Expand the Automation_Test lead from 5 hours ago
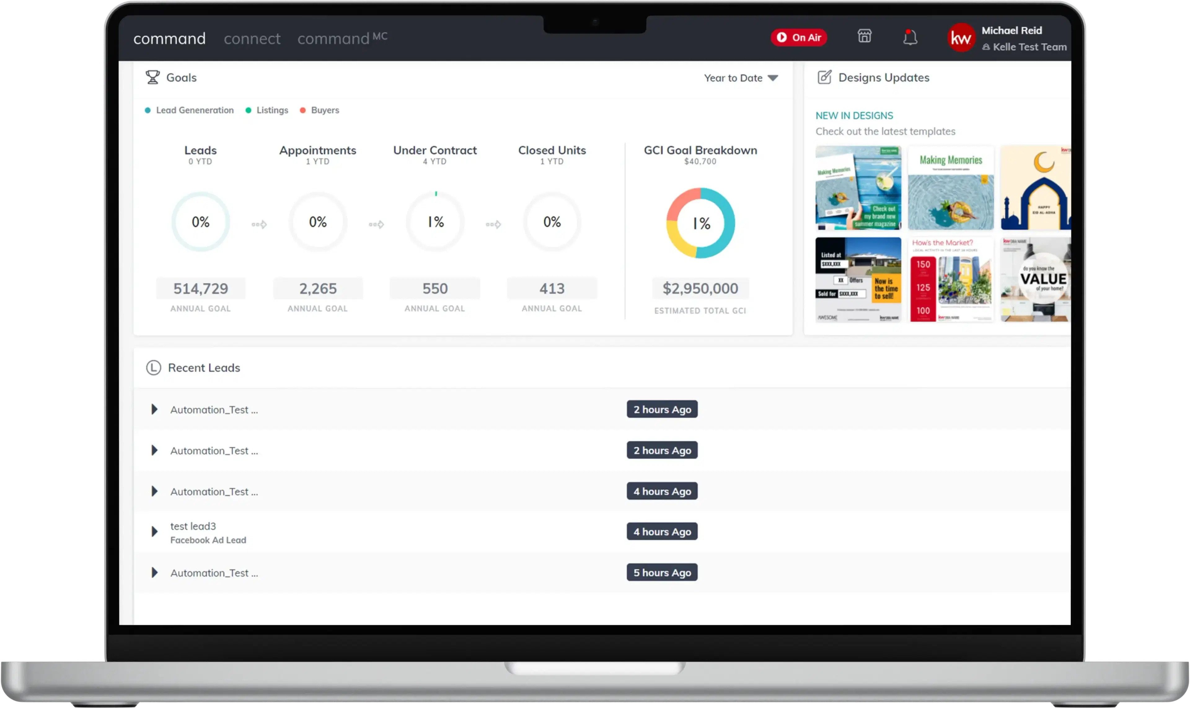The image size is (1190, 708). coord(154,573)
